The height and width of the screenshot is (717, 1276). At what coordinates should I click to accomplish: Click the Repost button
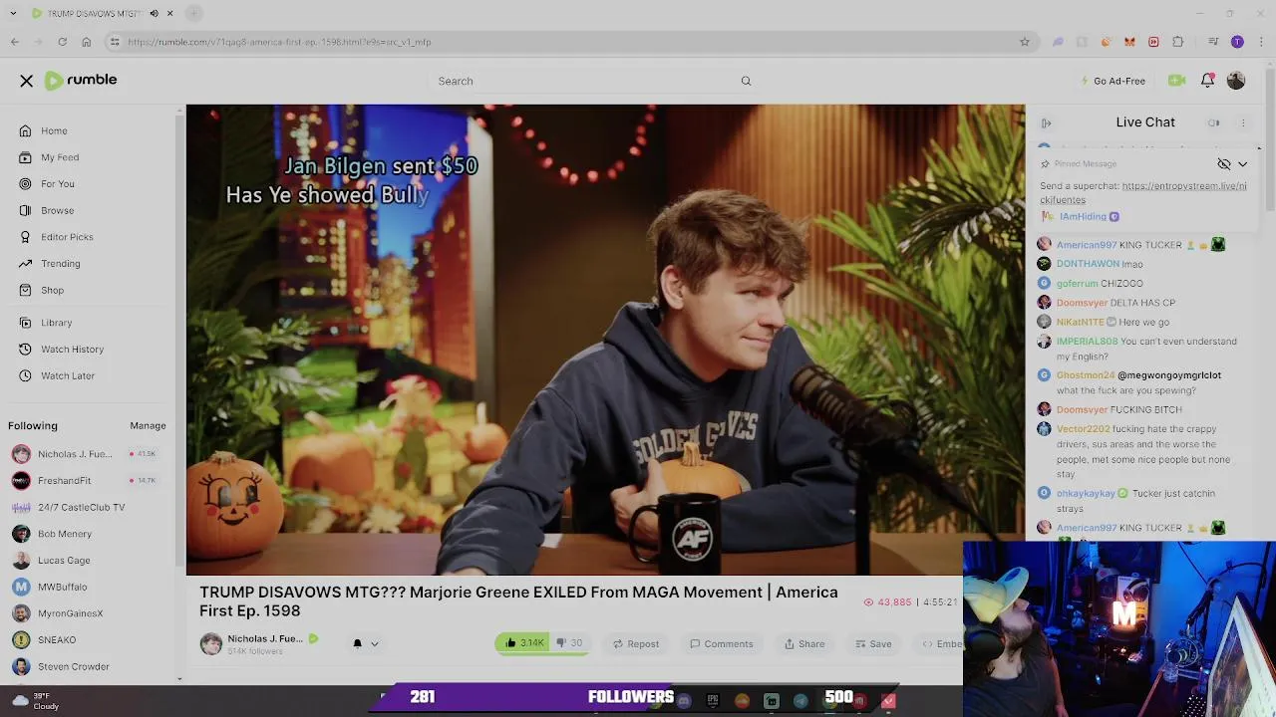click(x=636, y=643)
